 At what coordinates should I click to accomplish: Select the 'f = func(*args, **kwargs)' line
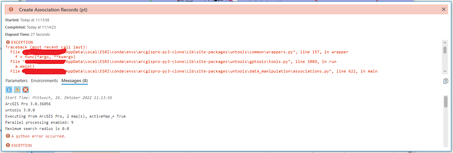45,57
